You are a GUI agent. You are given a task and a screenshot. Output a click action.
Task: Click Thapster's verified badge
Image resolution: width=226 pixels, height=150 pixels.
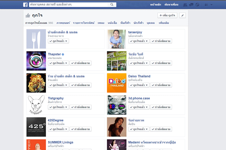(x=63, y=54)
